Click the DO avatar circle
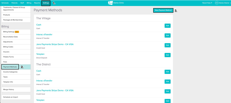This screenshot has height=103, width=231. click(217, 3)
